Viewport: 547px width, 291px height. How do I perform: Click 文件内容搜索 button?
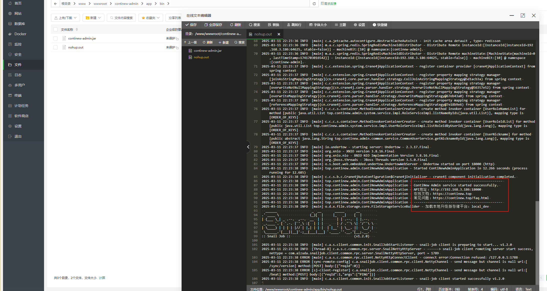(121, 18)
